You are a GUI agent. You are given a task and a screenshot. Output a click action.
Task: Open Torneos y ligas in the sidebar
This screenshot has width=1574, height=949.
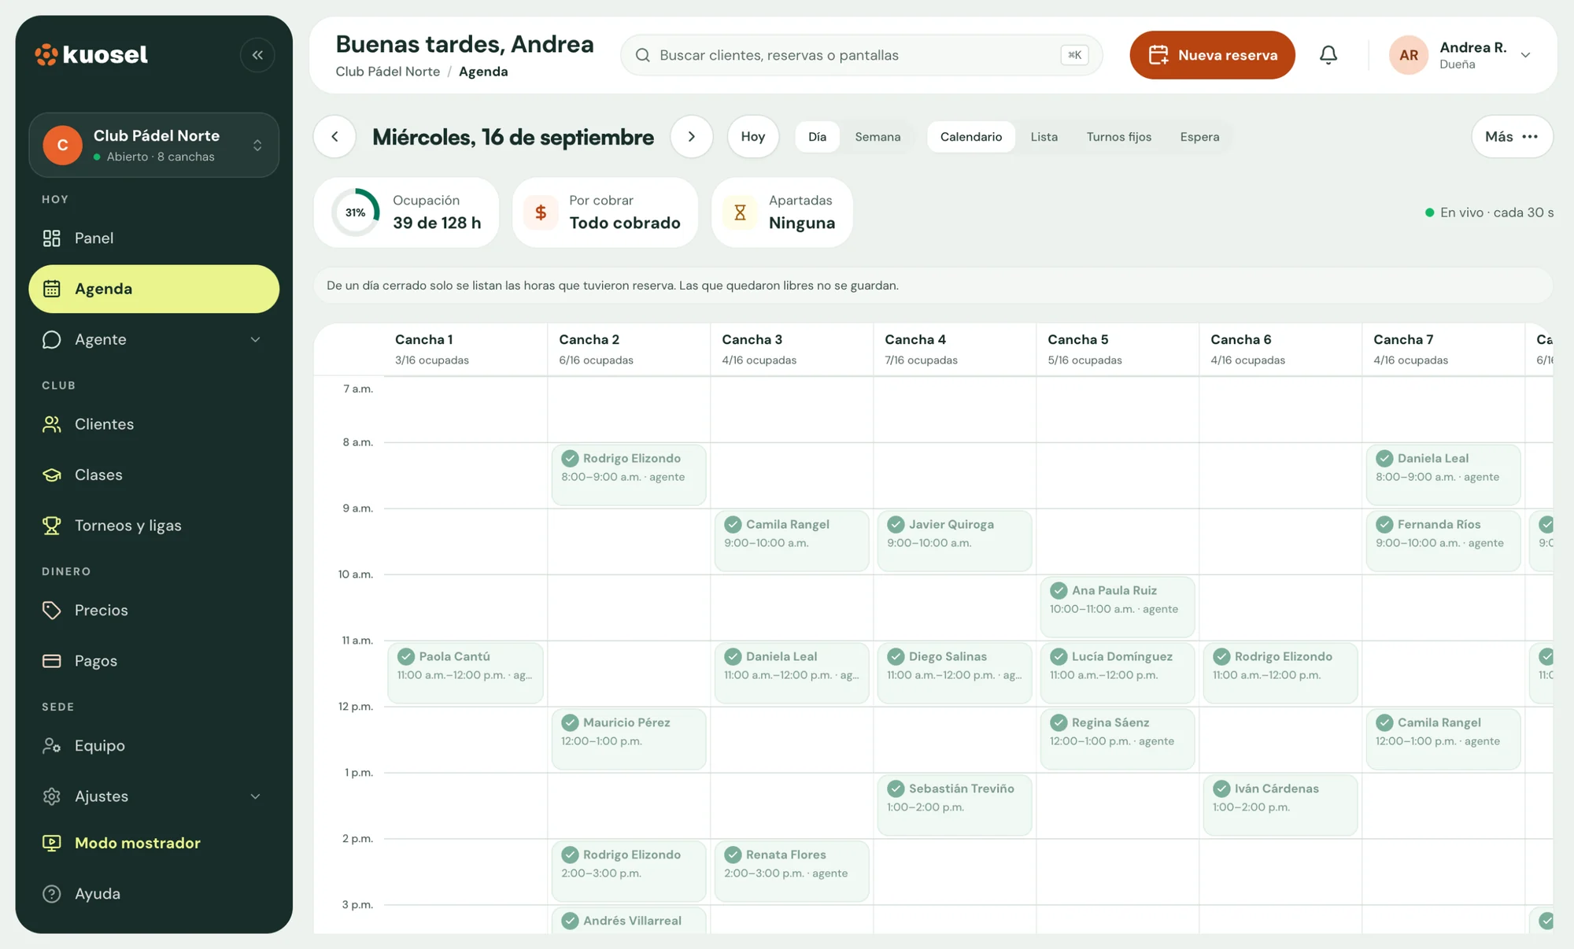[154, 525]
